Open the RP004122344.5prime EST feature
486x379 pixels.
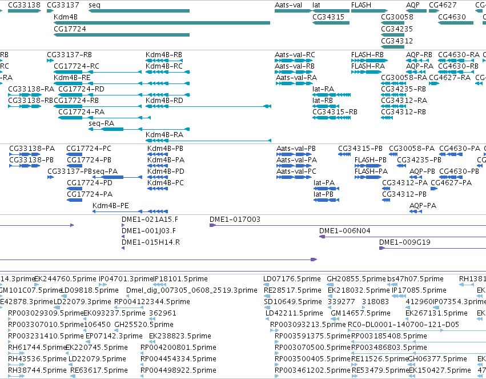click(129, 308)
